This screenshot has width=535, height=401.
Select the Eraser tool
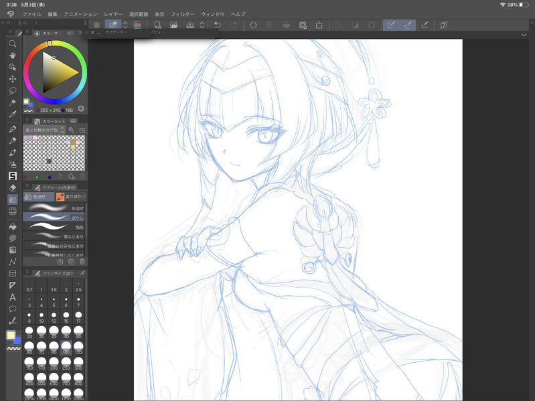tap(13, 187)
